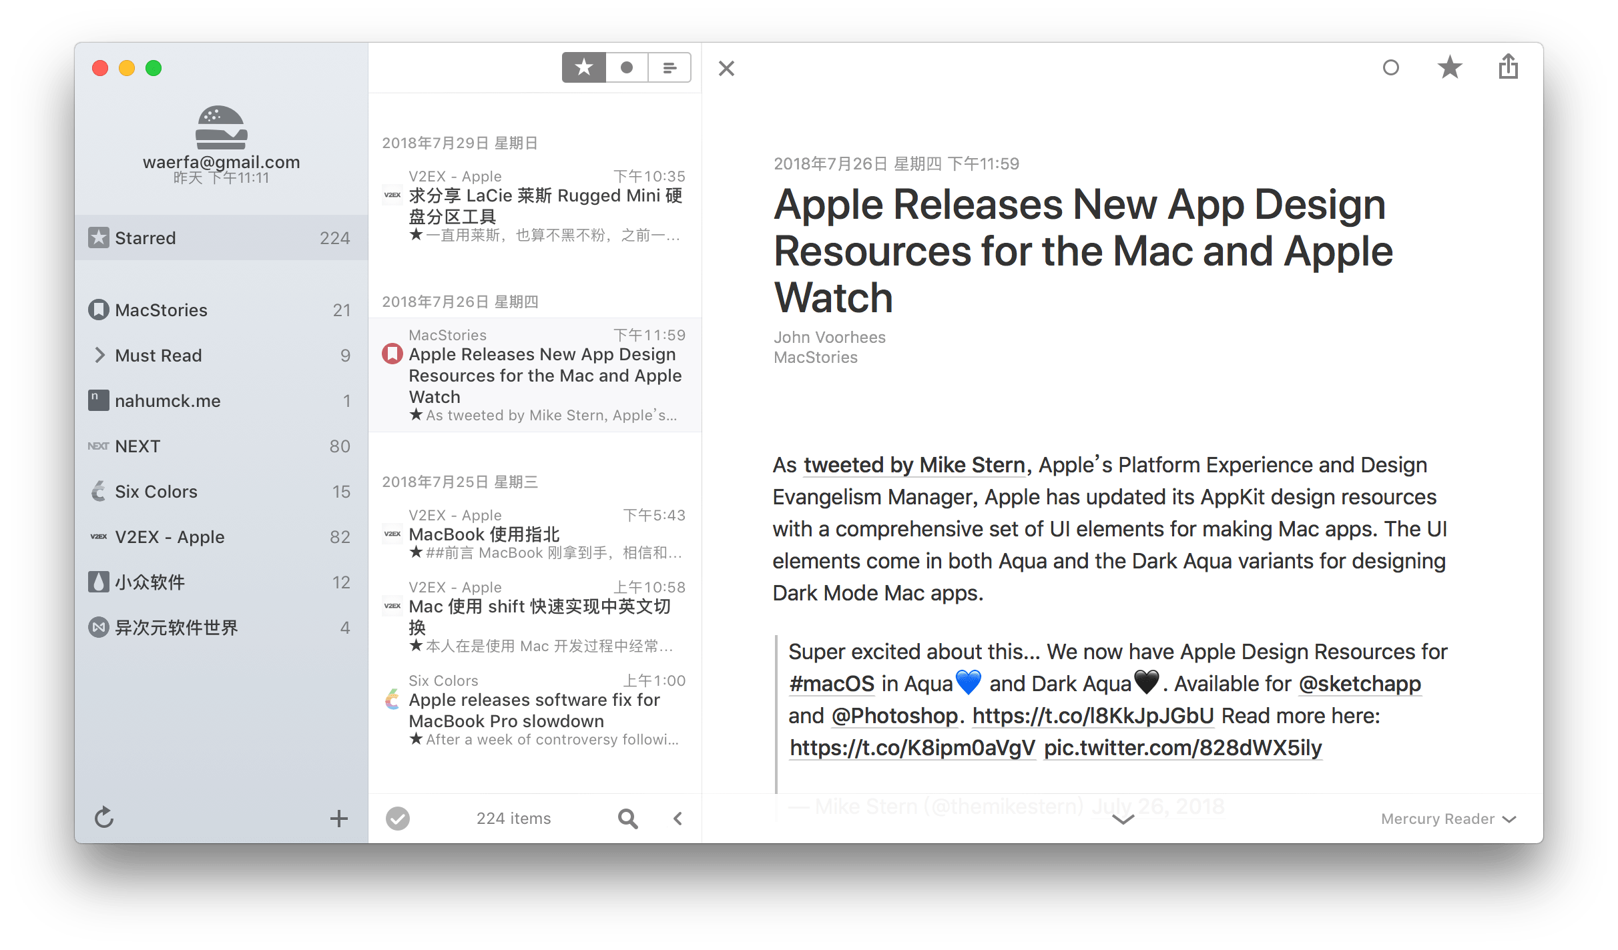This screenshot has width=1618, height=950.
Task: Open the Must Read folder
Action: pos(222,355)
